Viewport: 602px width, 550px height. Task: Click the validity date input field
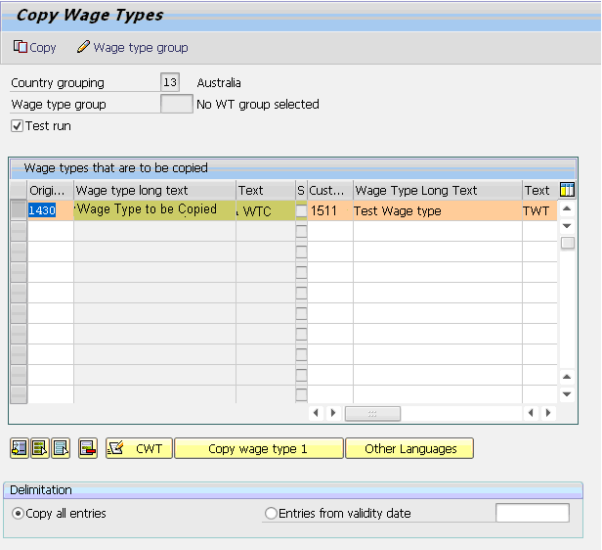pyautogui.click(x=532, y=514)
